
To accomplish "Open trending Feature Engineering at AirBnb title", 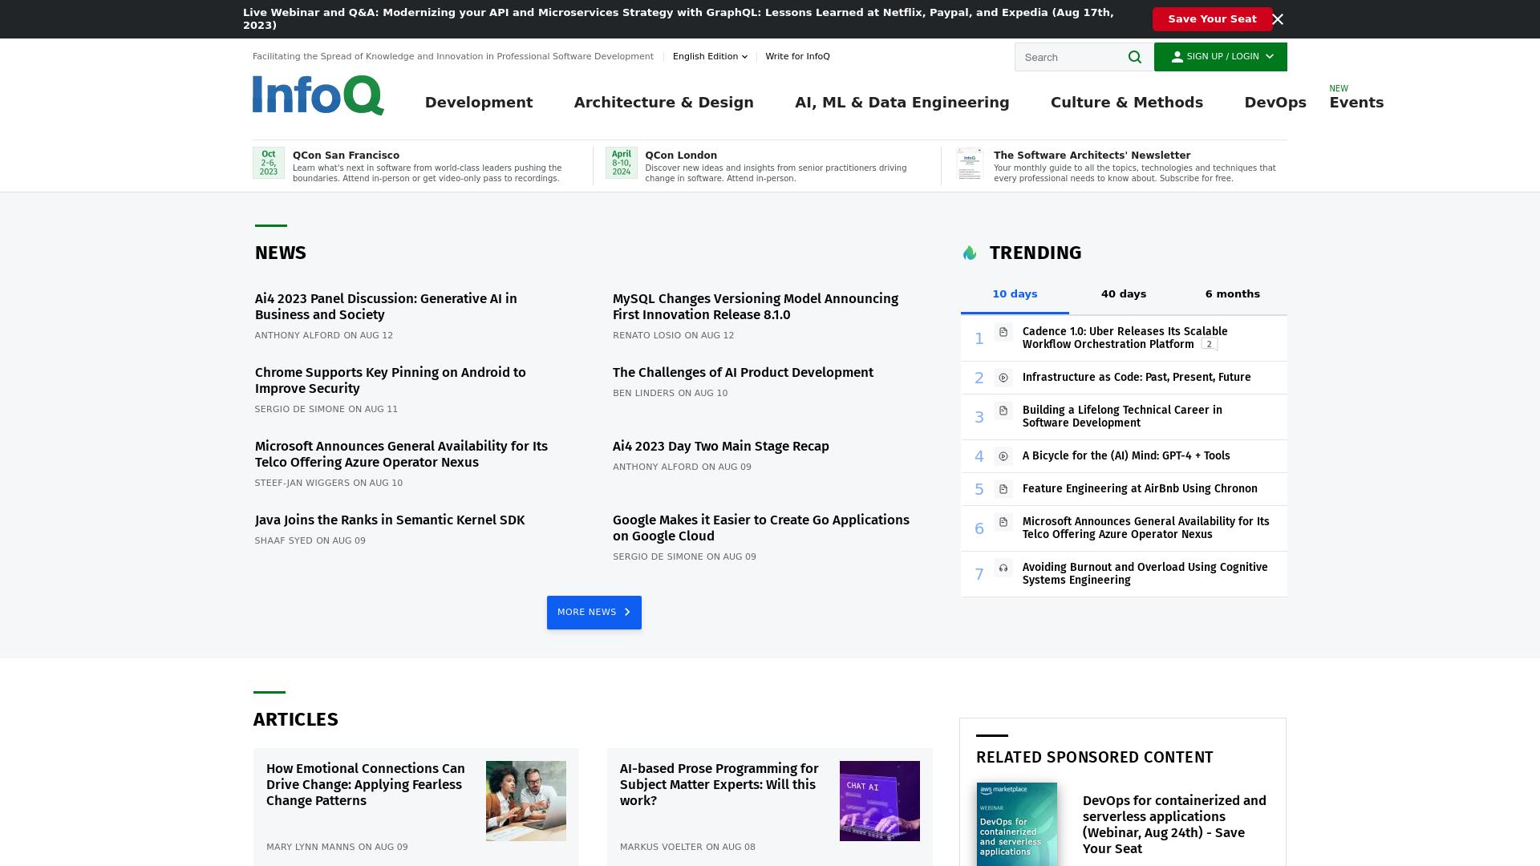I will [1140, 489].
